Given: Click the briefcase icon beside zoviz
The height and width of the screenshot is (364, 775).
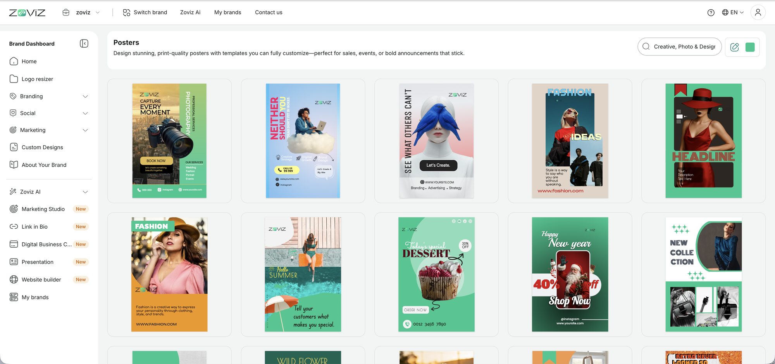Looking at the screenshot, I should [66, 12].
